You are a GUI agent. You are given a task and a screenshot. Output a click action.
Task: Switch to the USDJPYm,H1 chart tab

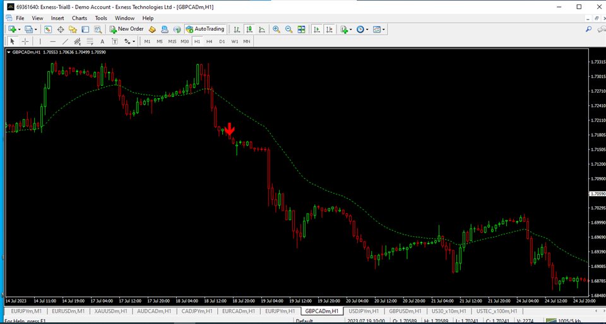[x=364, y=311]
